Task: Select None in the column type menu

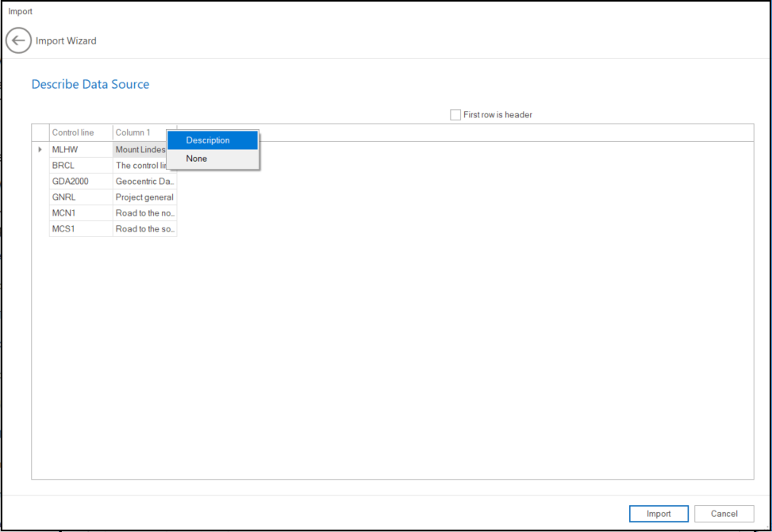Action: (x=197, y=159)
